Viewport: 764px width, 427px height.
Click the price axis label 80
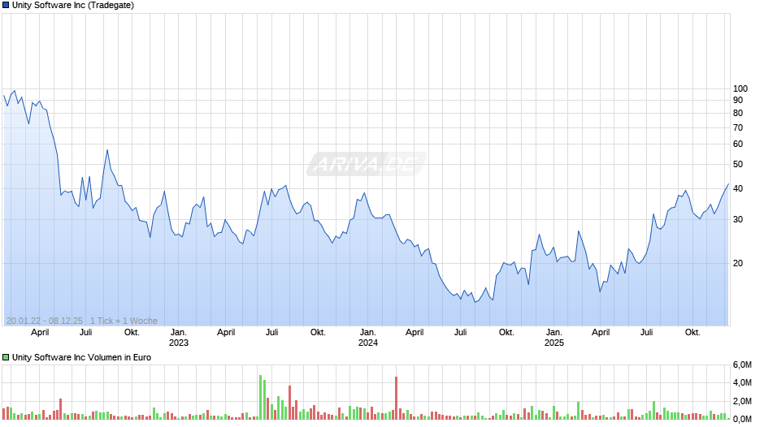click(x=738, y=113)
